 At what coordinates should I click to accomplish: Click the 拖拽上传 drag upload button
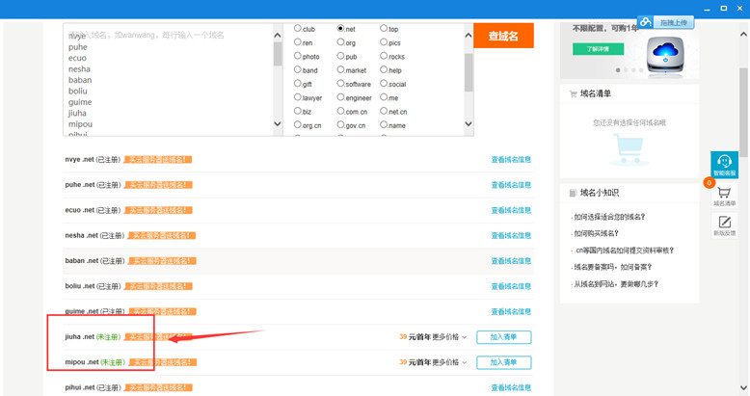click(674, 22)
